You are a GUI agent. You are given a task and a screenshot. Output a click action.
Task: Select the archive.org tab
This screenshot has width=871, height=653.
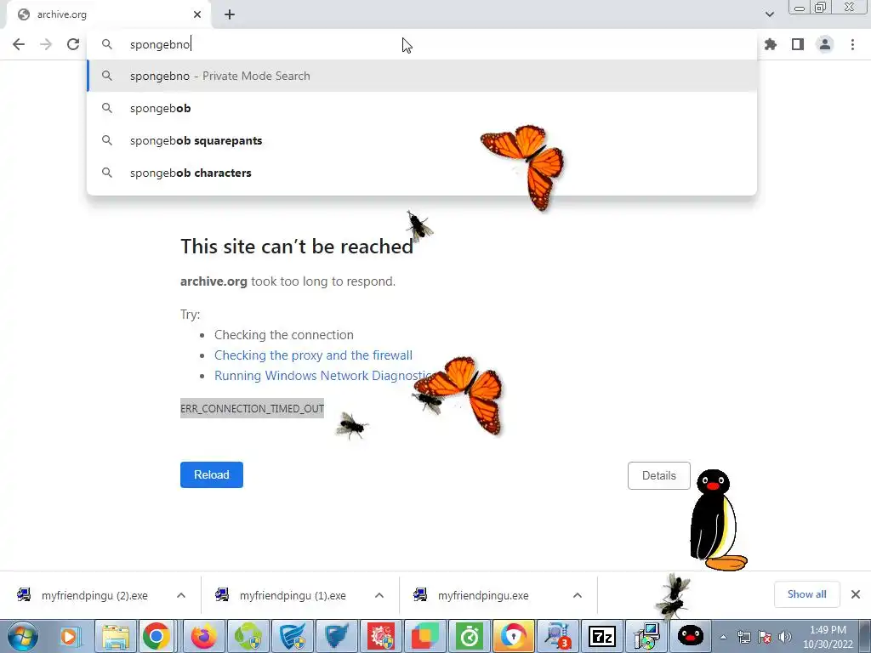pyautogui.click(x=108, y=14)
